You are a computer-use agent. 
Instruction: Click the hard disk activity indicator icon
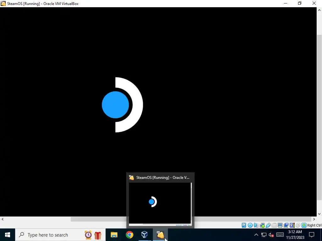[x=244, y=225]
